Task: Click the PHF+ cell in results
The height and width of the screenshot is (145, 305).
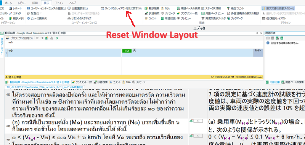Action: (258, 53)
